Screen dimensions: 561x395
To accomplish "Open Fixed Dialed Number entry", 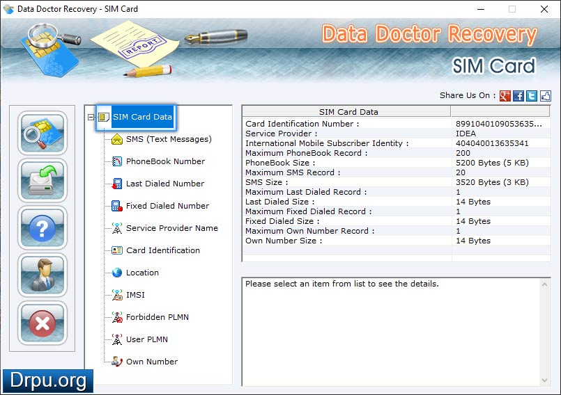I will [167, 206].
